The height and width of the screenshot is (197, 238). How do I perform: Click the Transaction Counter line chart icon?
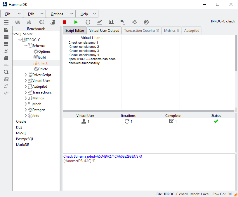pos(100,22)
